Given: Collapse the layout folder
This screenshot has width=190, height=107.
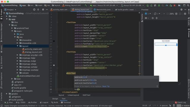Looking at the screenshot, I should pyautogui.click(x=18, y=46).
